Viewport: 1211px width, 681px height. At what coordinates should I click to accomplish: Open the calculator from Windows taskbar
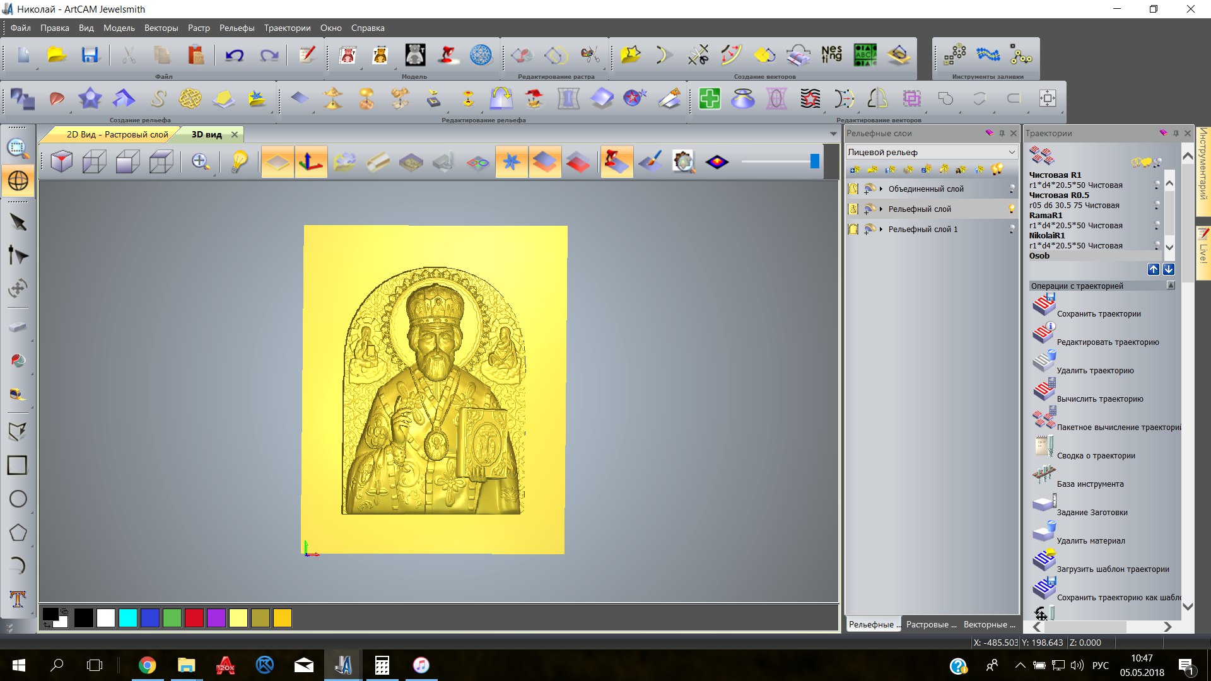pos(382,665)
